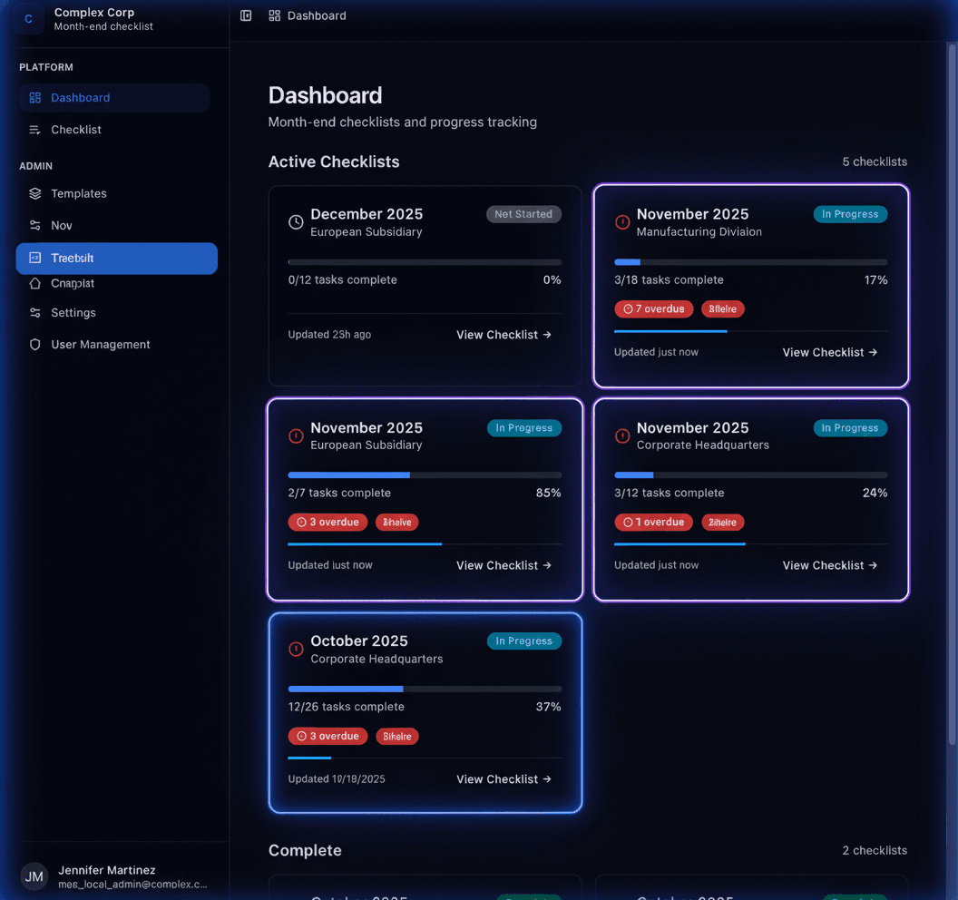Screen dimensions: 958x900
Task: Click the User Management shield icon
Action: pos(33,344)
